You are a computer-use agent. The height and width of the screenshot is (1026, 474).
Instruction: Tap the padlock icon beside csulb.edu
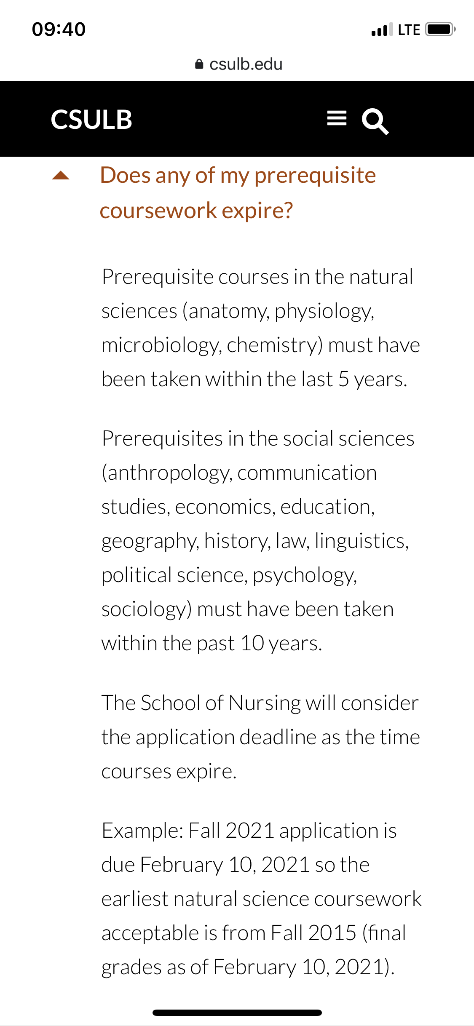199,64
